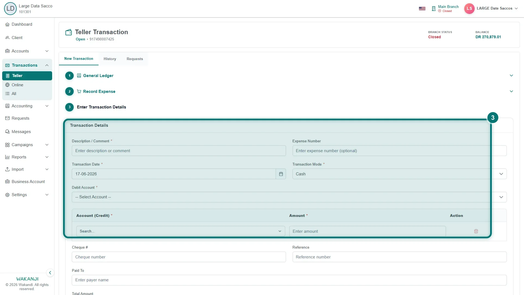Focus the Description / Comment field
The image size is (524, 295).
pyautogui.click(x=179, y=151)
